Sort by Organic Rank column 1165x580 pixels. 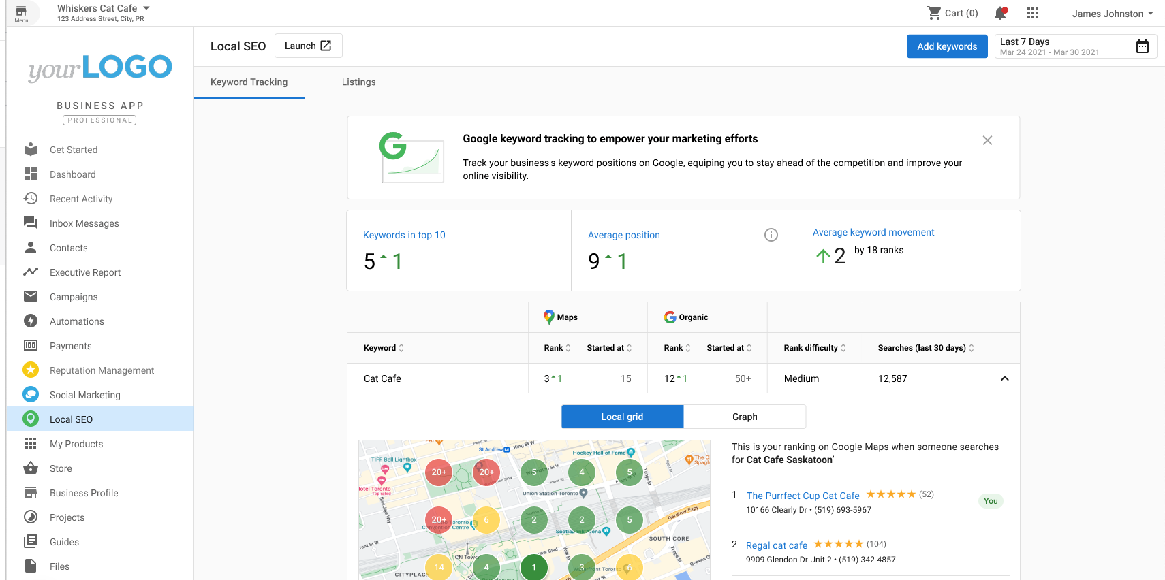(x=677, y=348)
